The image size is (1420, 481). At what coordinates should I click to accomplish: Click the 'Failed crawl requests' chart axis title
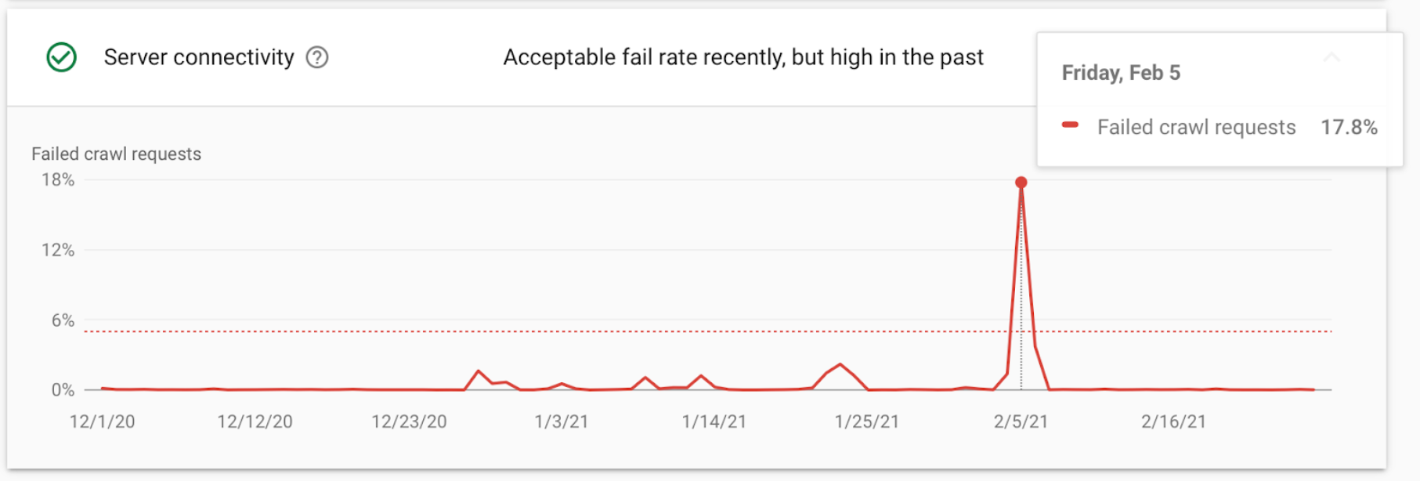coord(116,154)
